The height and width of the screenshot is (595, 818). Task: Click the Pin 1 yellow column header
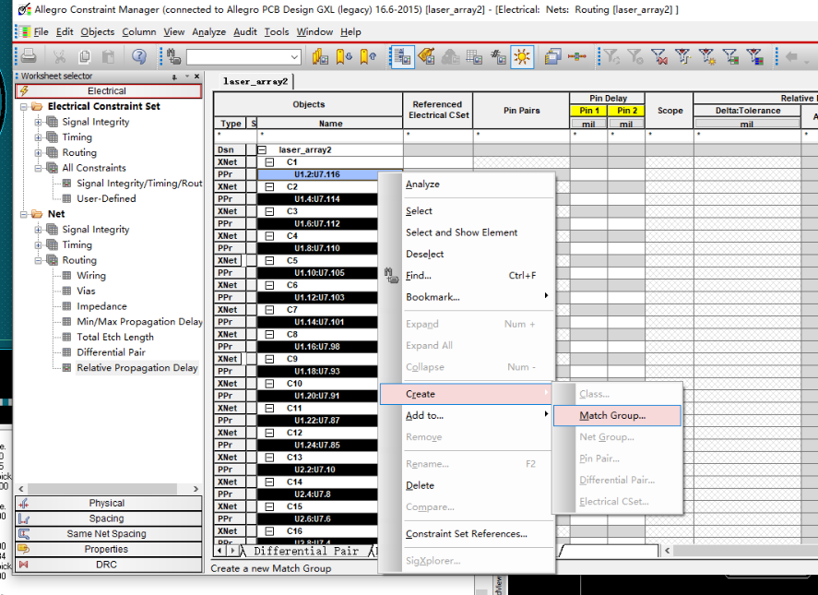(589, 111)
